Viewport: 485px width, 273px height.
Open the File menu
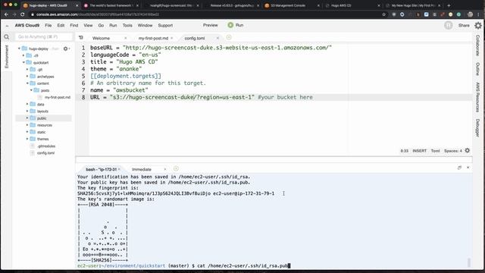(x=48, y=25)
